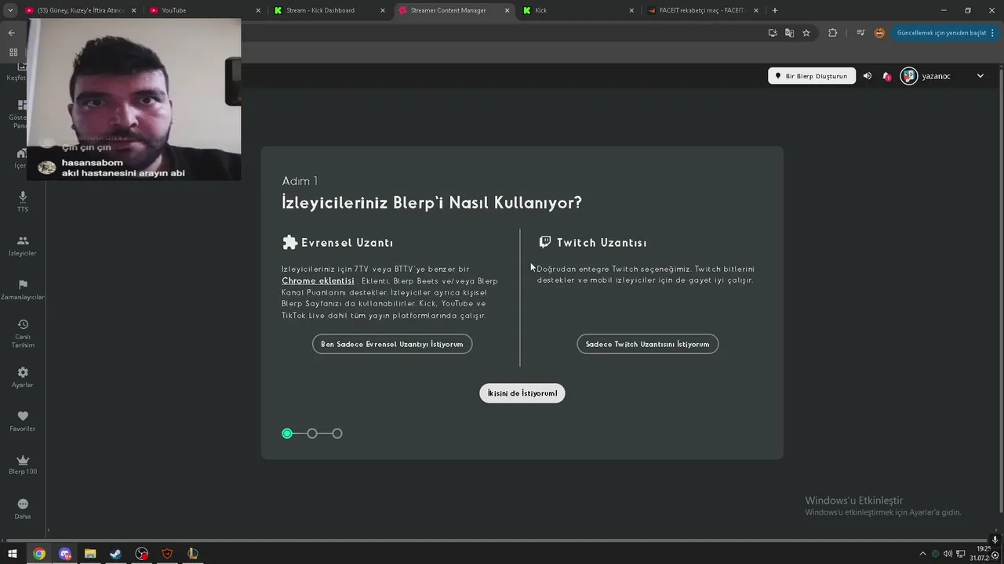Viewport: 1004px width, 564px height.
Task: Open Ayarlar settings gear in sidebar
Action: (23, 378)
